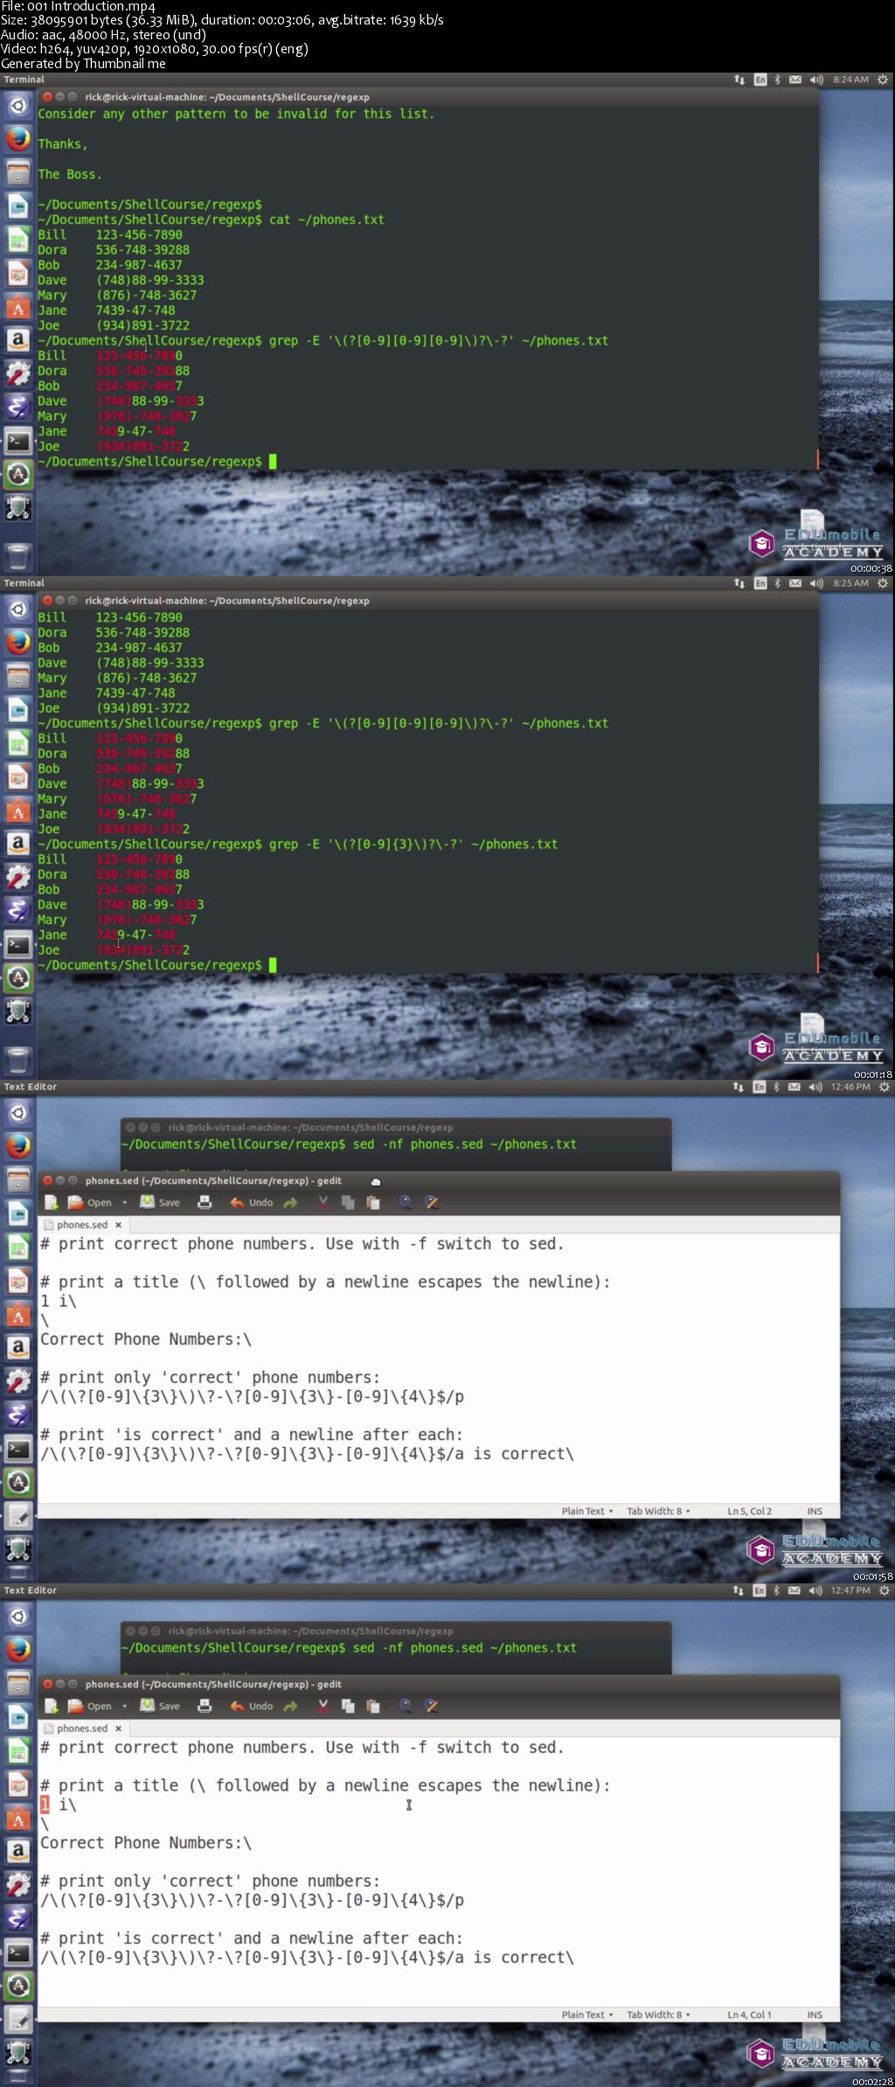Click Copy icon in 12:46 PM gedit toolbar
895x2087 pixels.
(348, 1202)
